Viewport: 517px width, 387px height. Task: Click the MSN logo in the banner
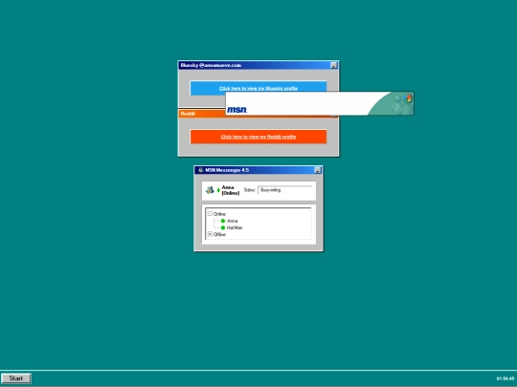pyautogui.click(x=236, y=110)
